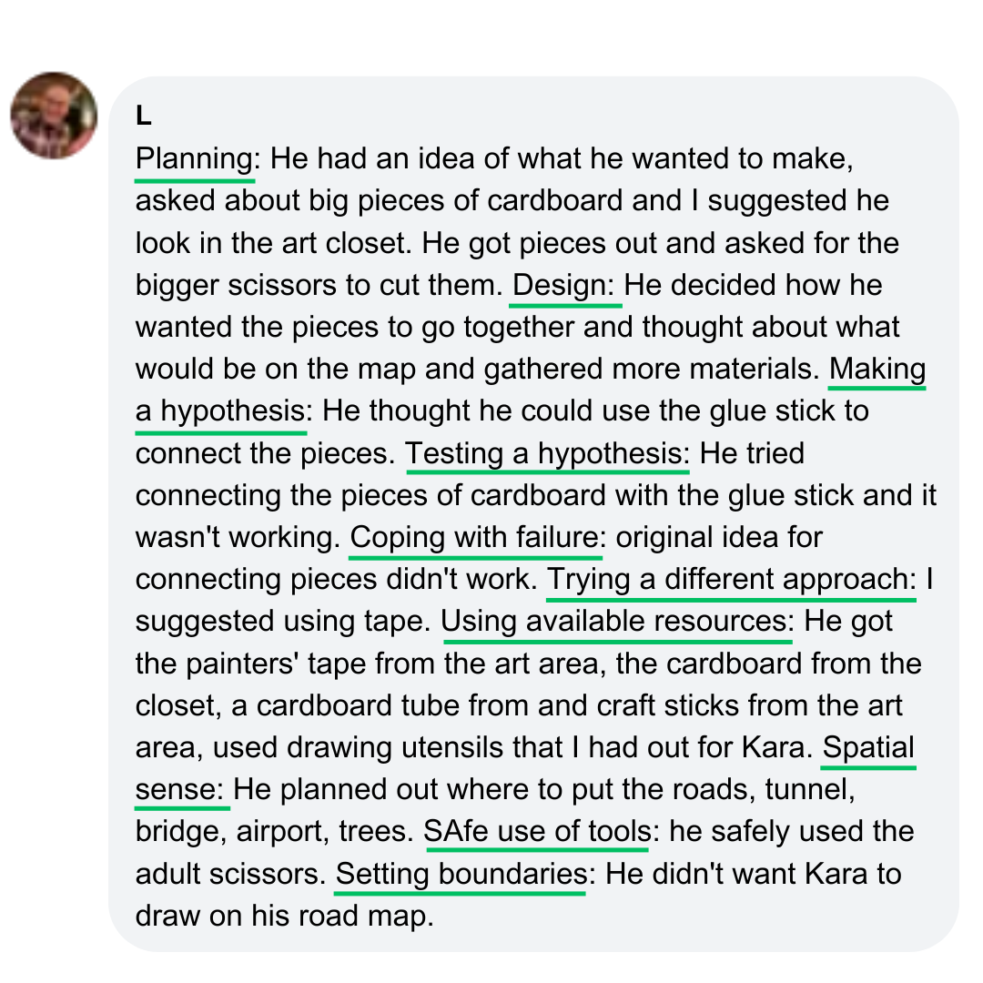
Task: Click the commenter's profile picture
Action: pos(54,116)
